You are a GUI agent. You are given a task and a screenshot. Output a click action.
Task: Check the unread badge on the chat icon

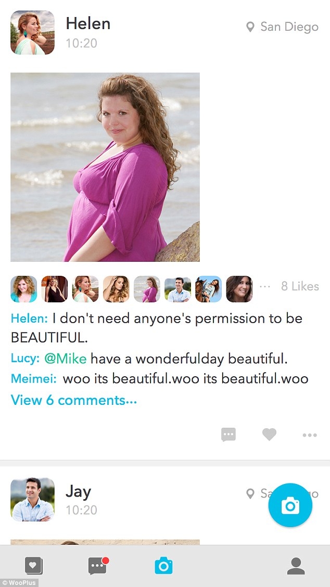[x=106, y=561]
